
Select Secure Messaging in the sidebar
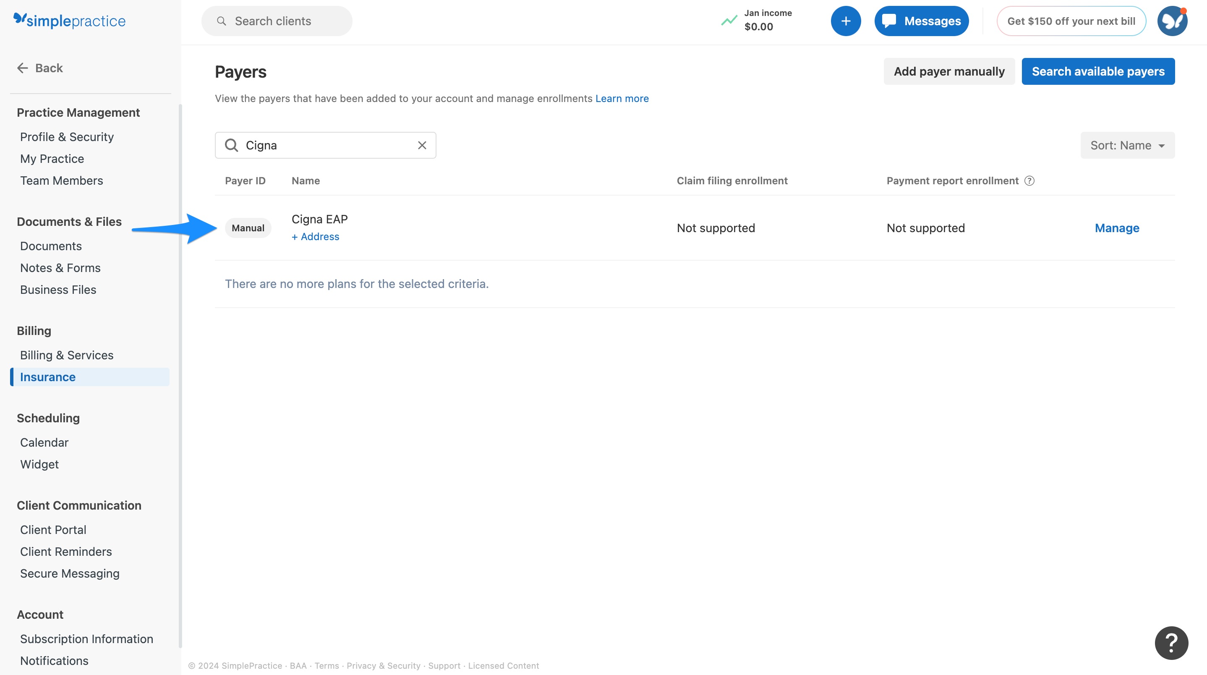pyautogui.click(x=69, y=573)
